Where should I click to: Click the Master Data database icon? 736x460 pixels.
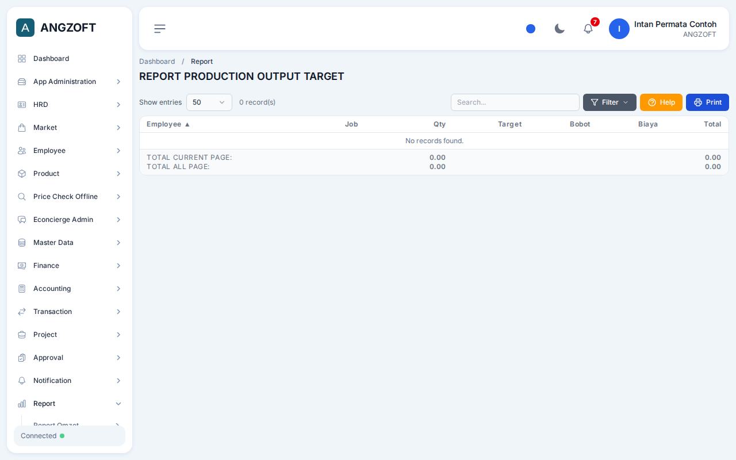pos(22,243)
